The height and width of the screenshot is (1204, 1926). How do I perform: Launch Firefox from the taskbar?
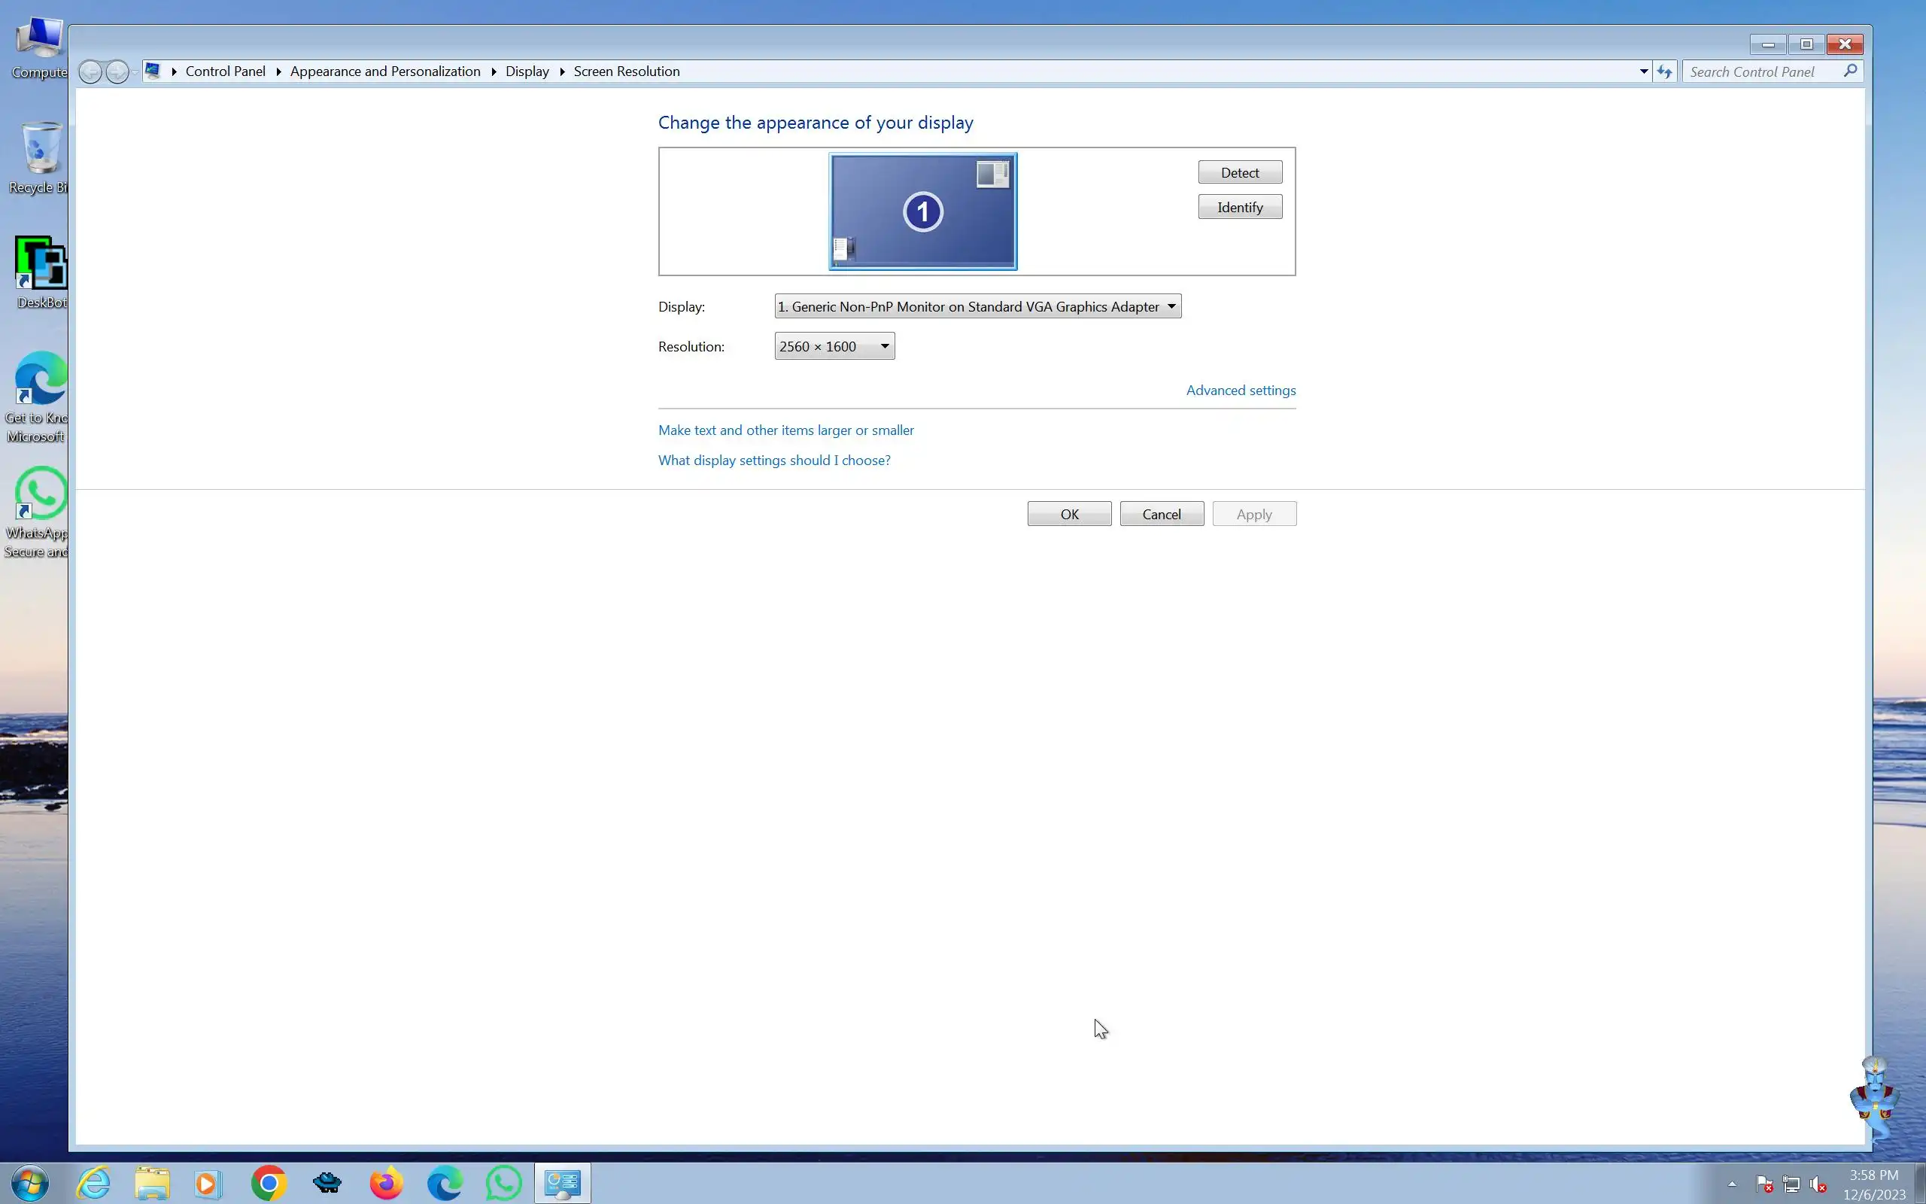(386, 1183)
